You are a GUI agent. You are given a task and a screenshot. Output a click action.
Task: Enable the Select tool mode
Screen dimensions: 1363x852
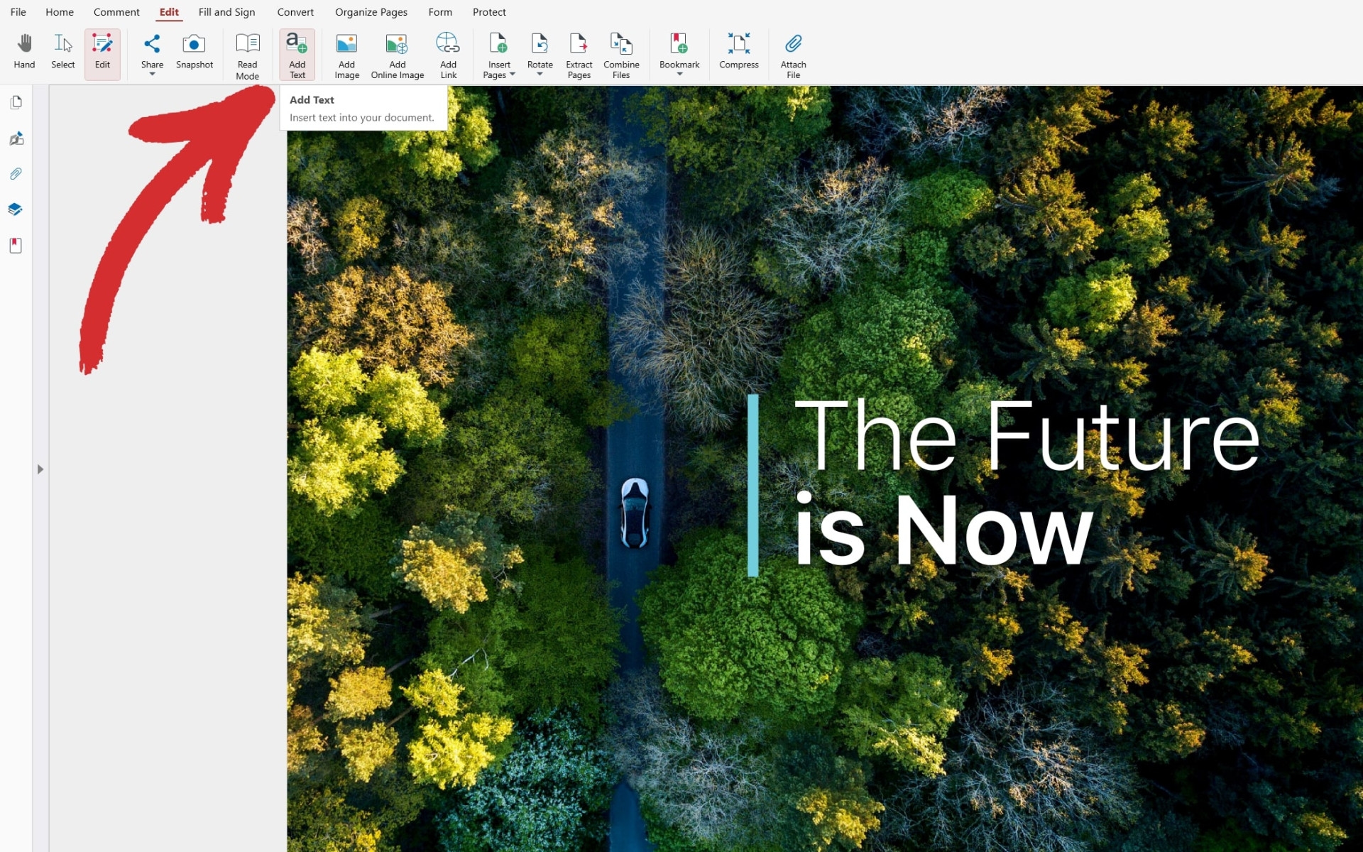point(62,51)
